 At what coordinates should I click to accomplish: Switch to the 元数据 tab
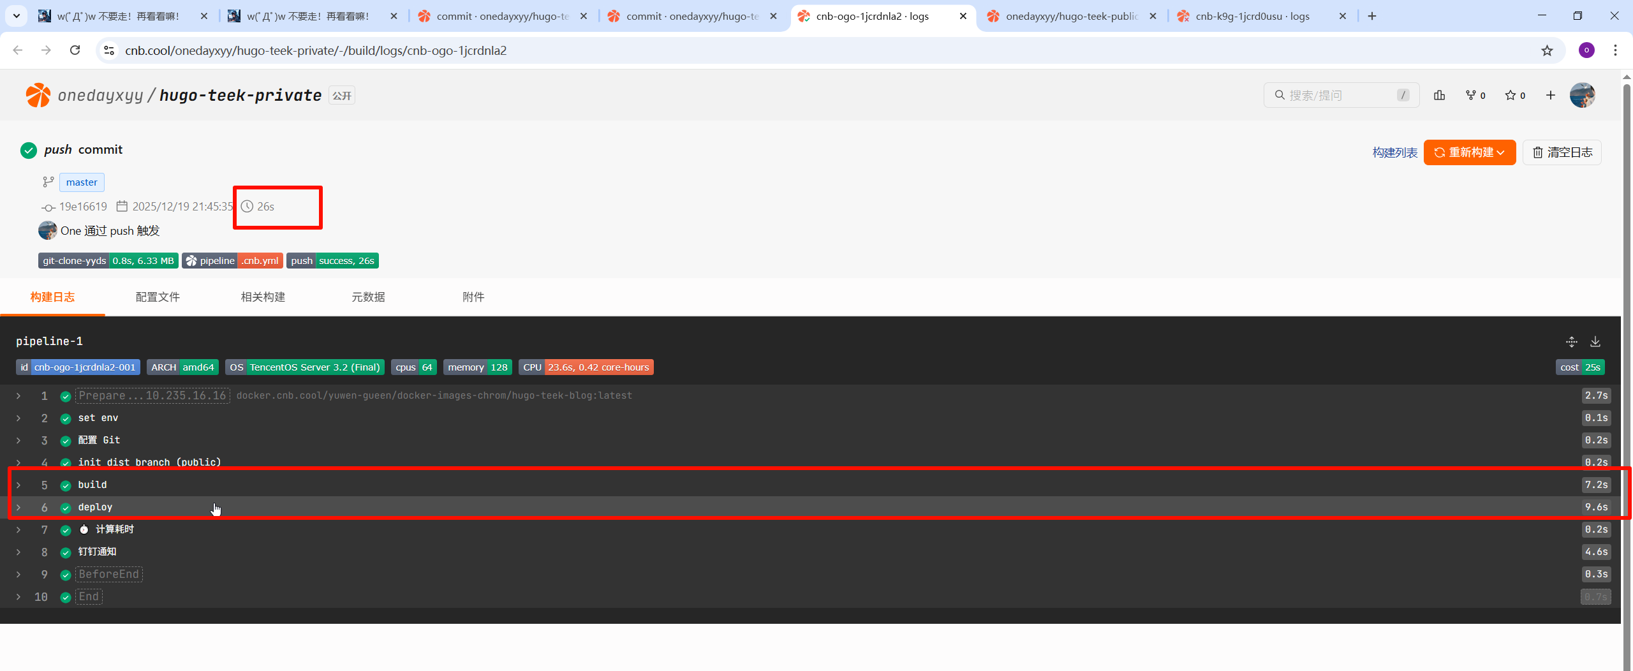click(x=368, y=297)
